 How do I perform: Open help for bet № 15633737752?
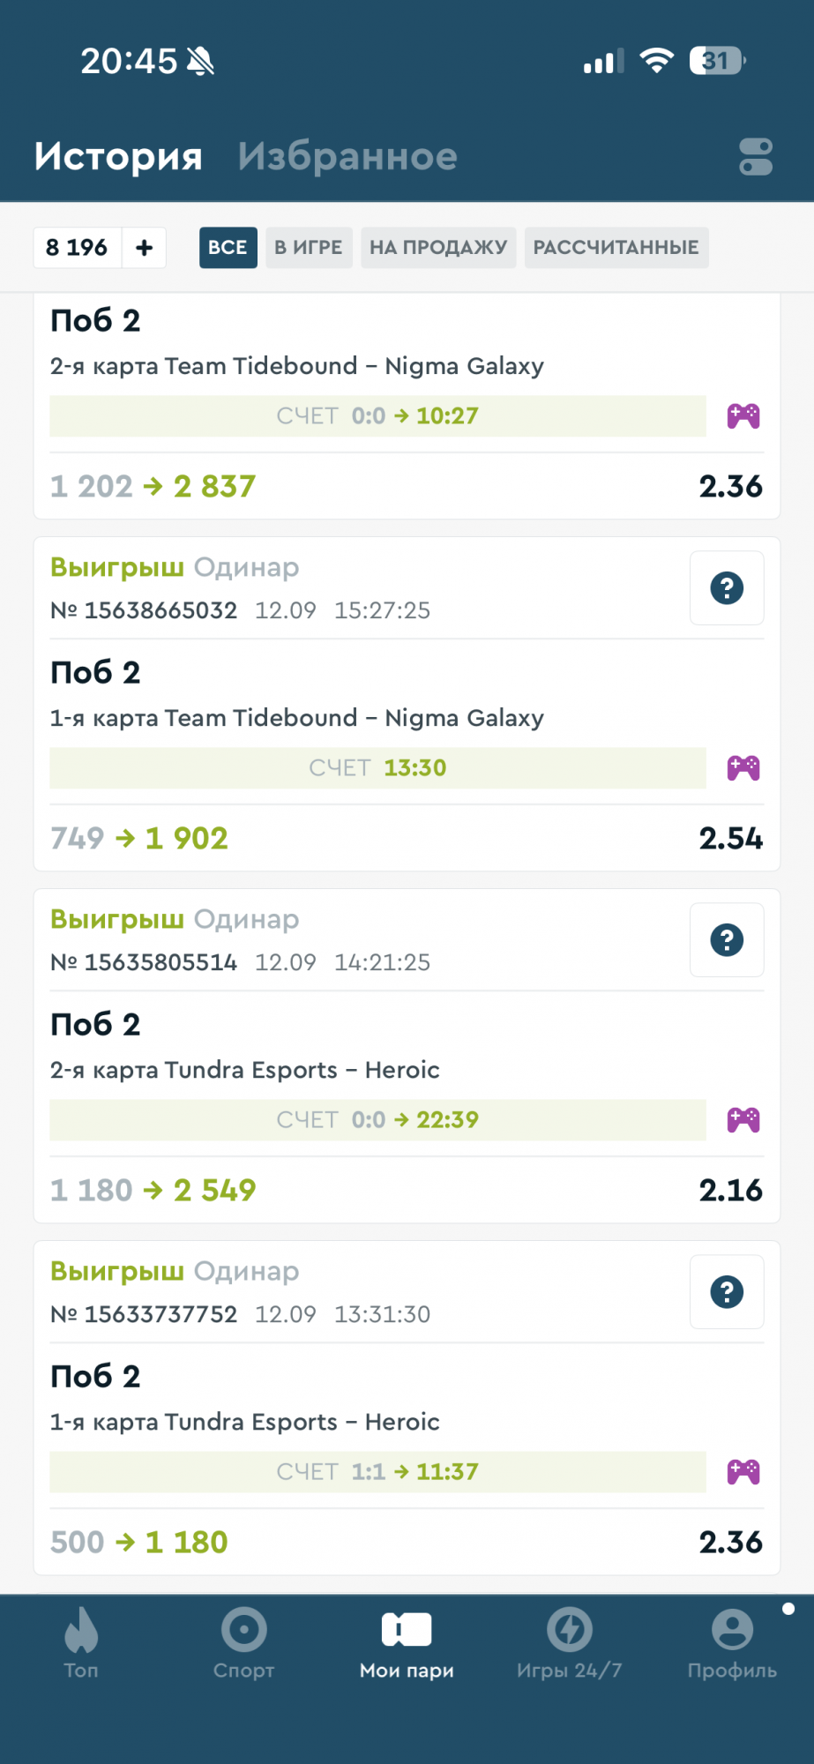pos(727,1292)
